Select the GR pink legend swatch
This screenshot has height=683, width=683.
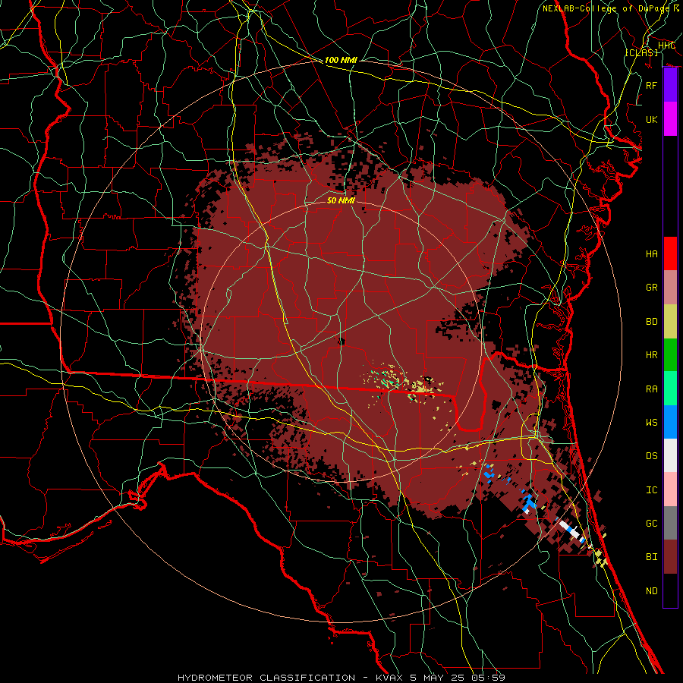(670, 288)
